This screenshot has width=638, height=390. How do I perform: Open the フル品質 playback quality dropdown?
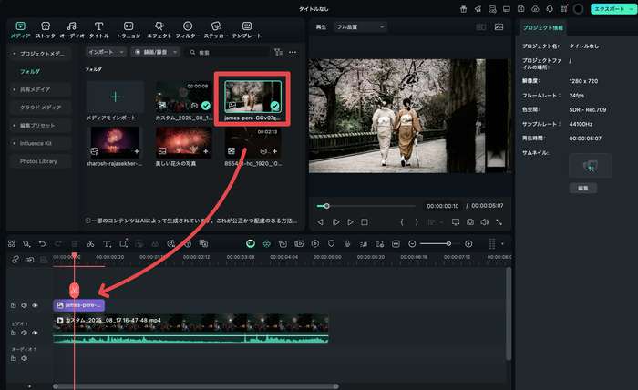pyautogui.click(x=360, y=26)
